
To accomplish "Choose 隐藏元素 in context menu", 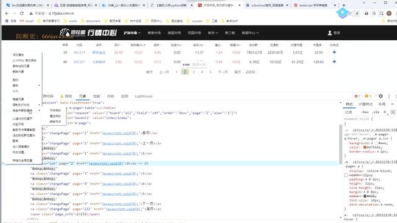I will [x=18, y=99].
